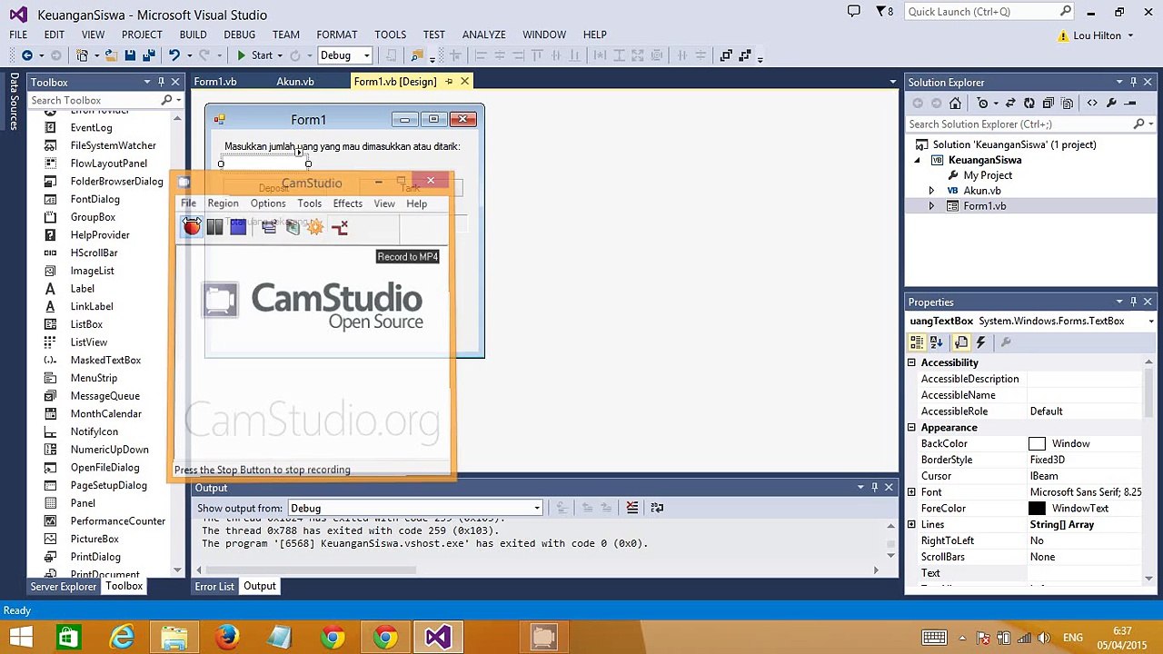This screenshot has height=654, width=1163.
Task: Click Save All in Visual Studio toolbar
Action: [x=149, y=55]
